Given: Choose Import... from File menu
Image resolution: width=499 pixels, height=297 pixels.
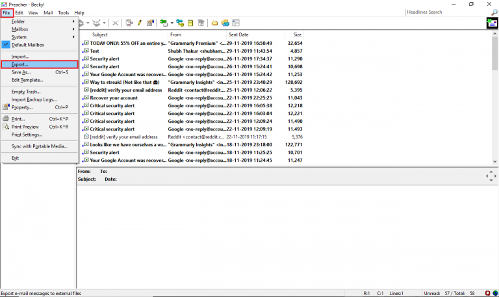Looking at the screenshot, I should (x=40, y=57).
